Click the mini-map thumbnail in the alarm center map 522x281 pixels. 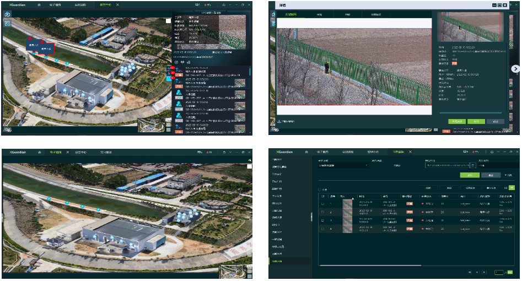coord(149,125)
